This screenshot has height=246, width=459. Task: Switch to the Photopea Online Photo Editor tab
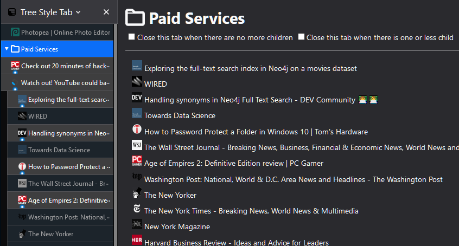coord(58,32)
